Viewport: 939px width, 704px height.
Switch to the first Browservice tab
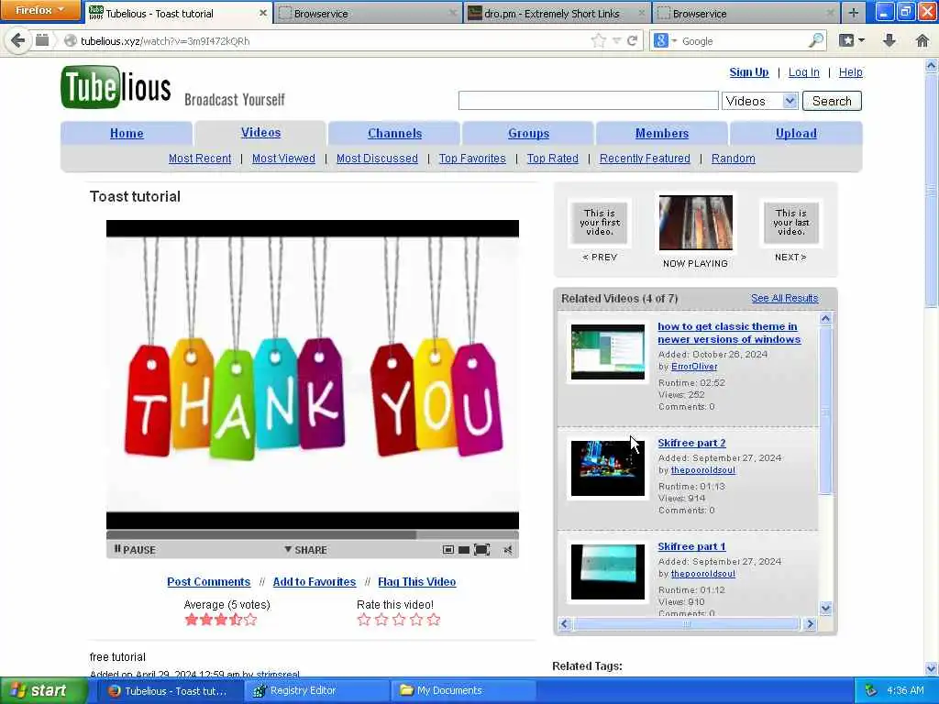[x=368, y=13]
